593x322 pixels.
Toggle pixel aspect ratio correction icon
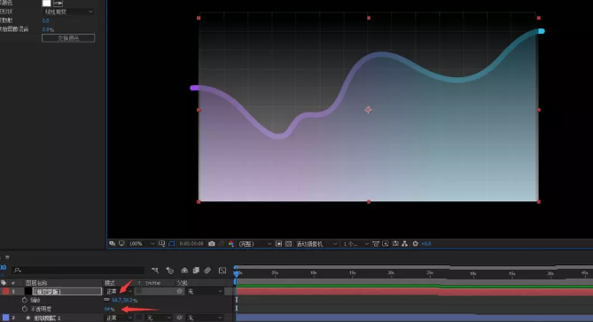[376, 244]
